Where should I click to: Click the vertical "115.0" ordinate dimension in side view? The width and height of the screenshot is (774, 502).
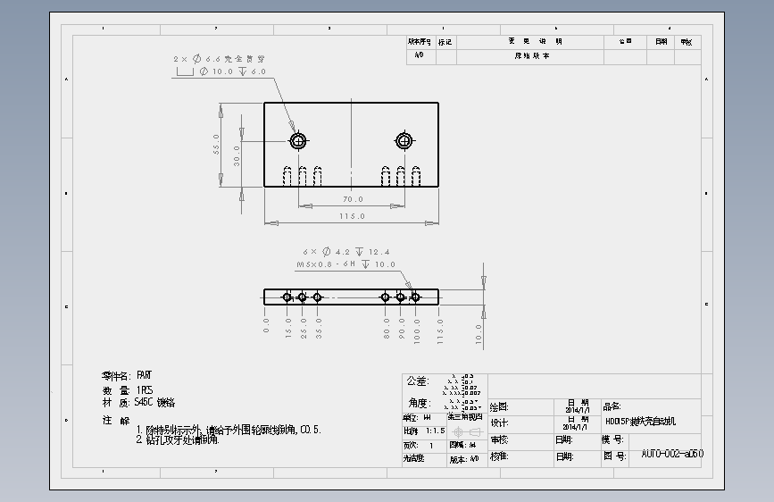click(x=440, y=331)
